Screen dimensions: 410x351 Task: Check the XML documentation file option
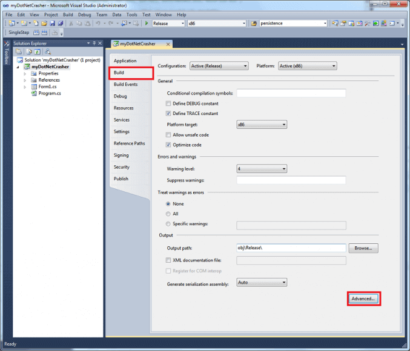tap(168, 260)
